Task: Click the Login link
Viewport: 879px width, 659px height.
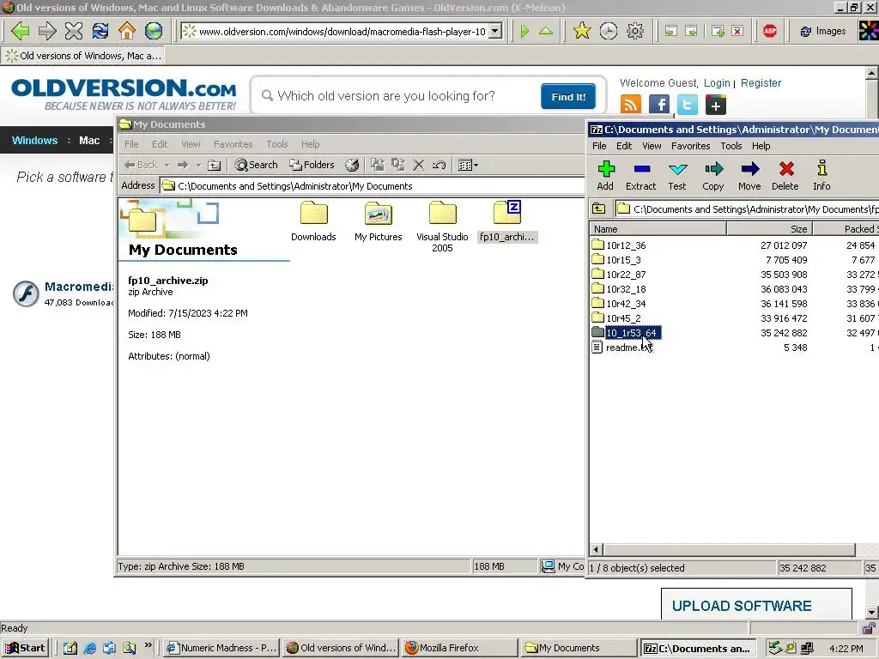Action: [717, 83]
